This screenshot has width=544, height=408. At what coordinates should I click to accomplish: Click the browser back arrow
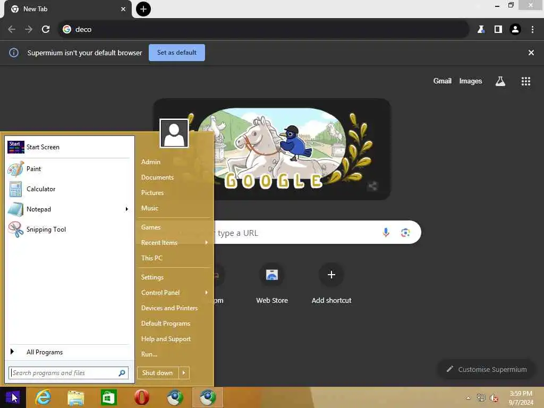point(12,30)
